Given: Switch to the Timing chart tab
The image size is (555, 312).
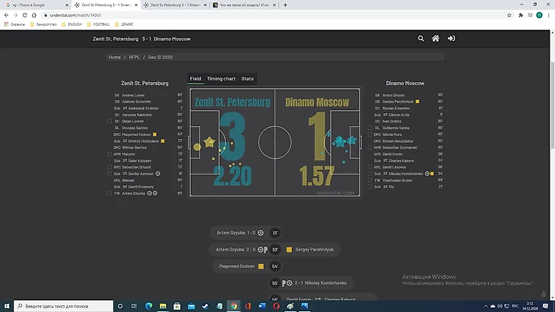Looking at the screenshot, I should [220, 79].
